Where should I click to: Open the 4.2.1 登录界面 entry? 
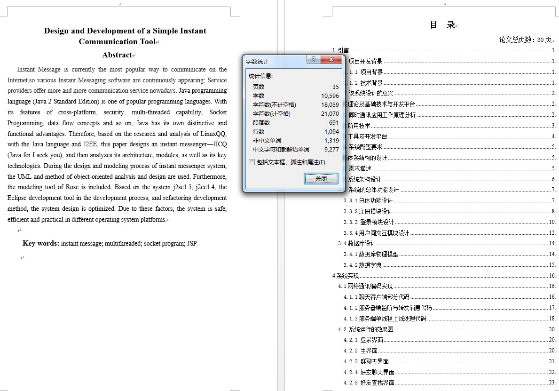click(449, 340)
